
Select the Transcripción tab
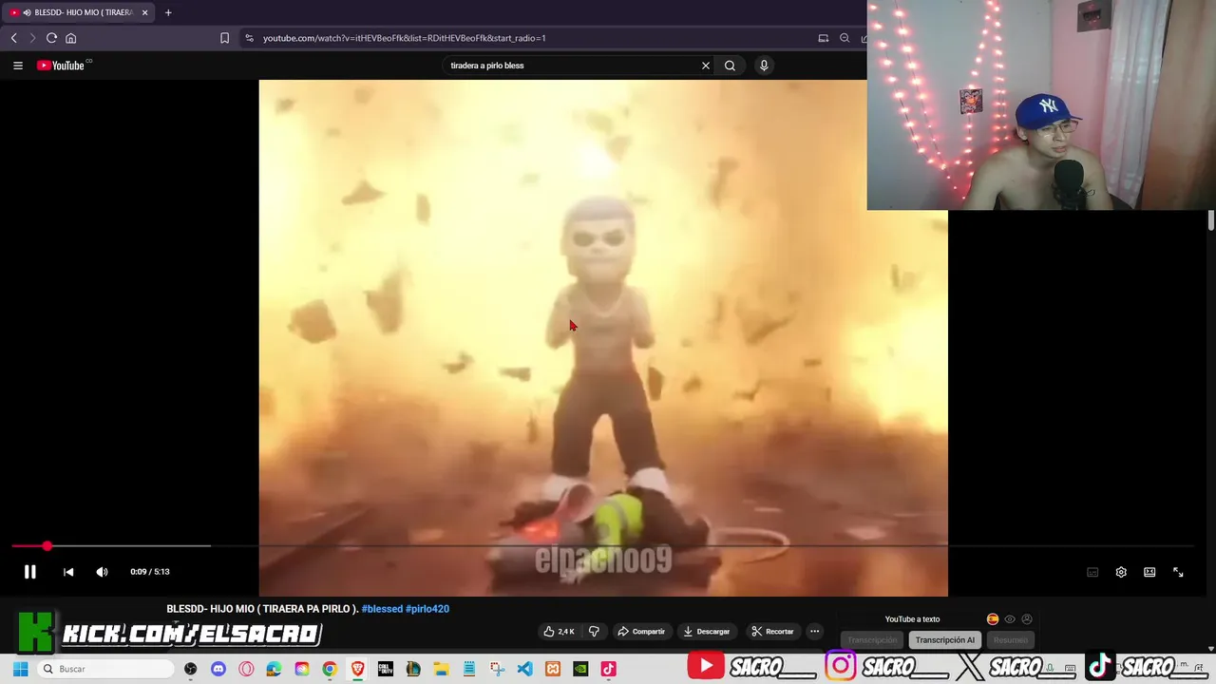tap(872, 640)
